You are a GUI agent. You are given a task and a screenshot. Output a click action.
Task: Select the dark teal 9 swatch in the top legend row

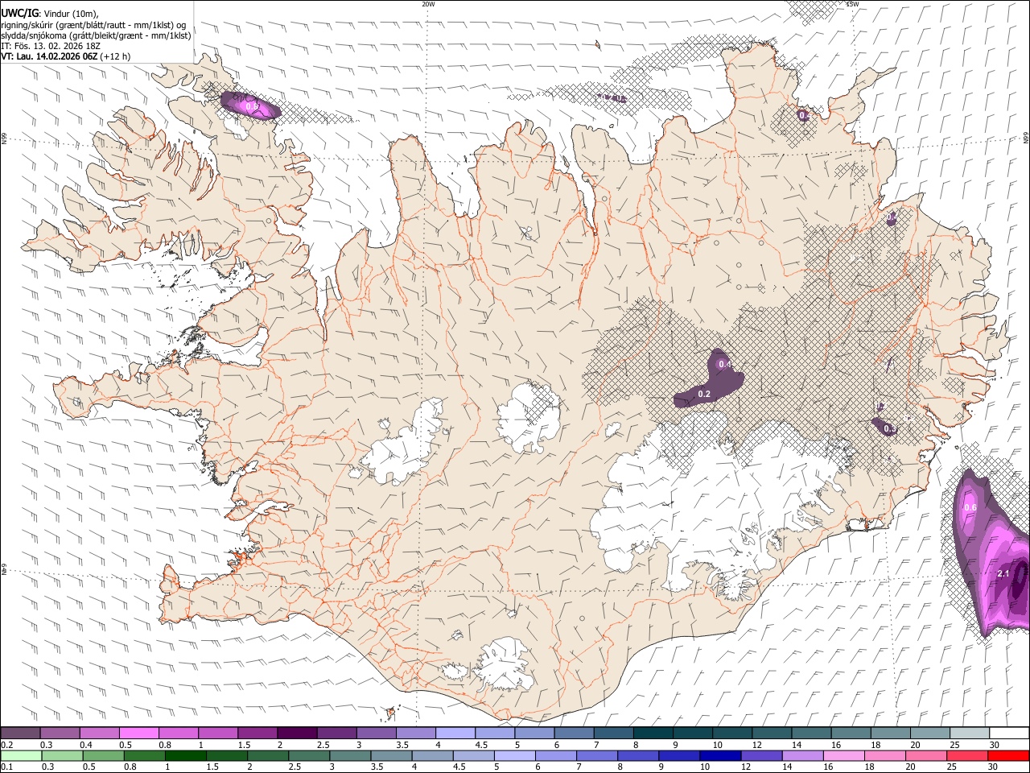pos(691,733)
